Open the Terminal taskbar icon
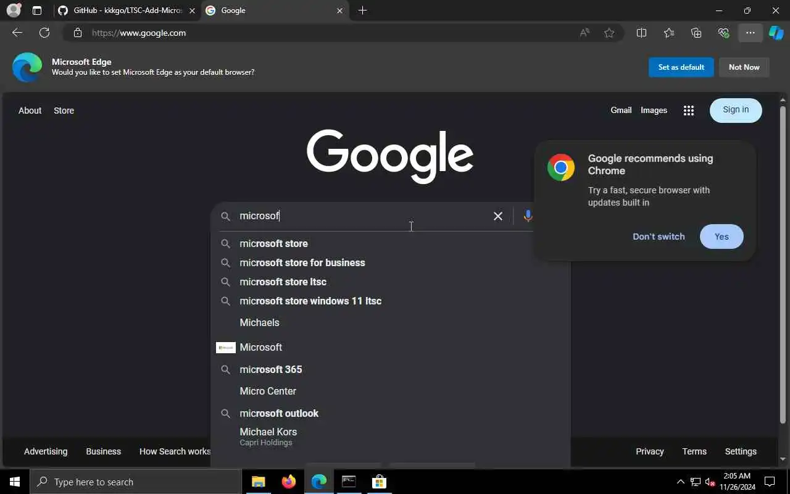 (x=349, y=482)
